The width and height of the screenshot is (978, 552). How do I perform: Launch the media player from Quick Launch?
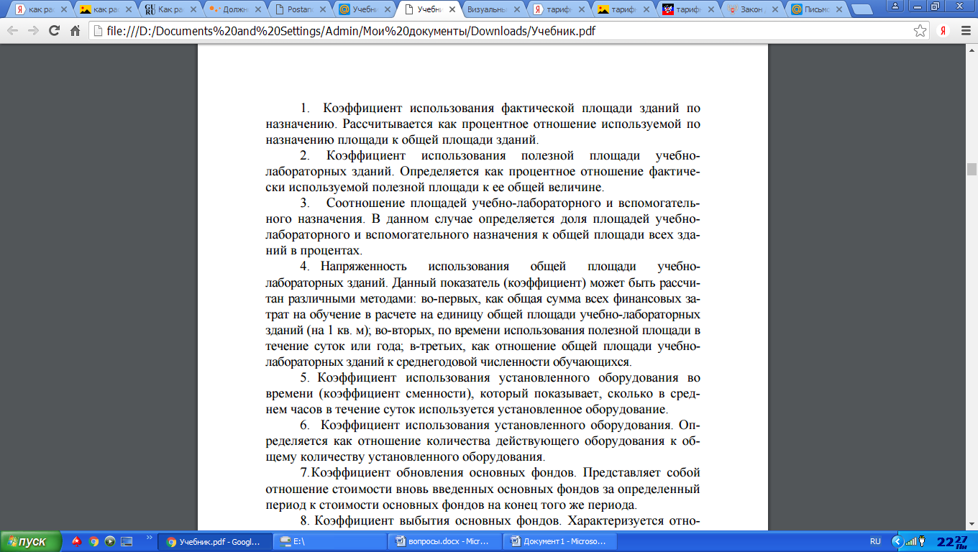[110, 541]
